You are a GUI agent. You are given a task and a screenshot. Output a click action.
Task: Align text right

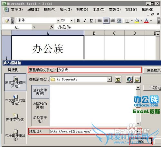coord(112,21)
